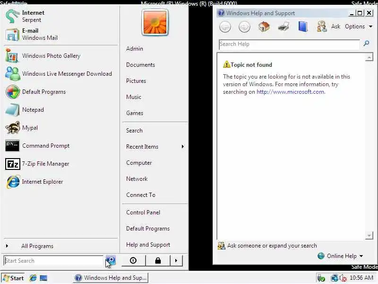
Task: Click the Search Help magnifier button
Action: coord(366,44)
